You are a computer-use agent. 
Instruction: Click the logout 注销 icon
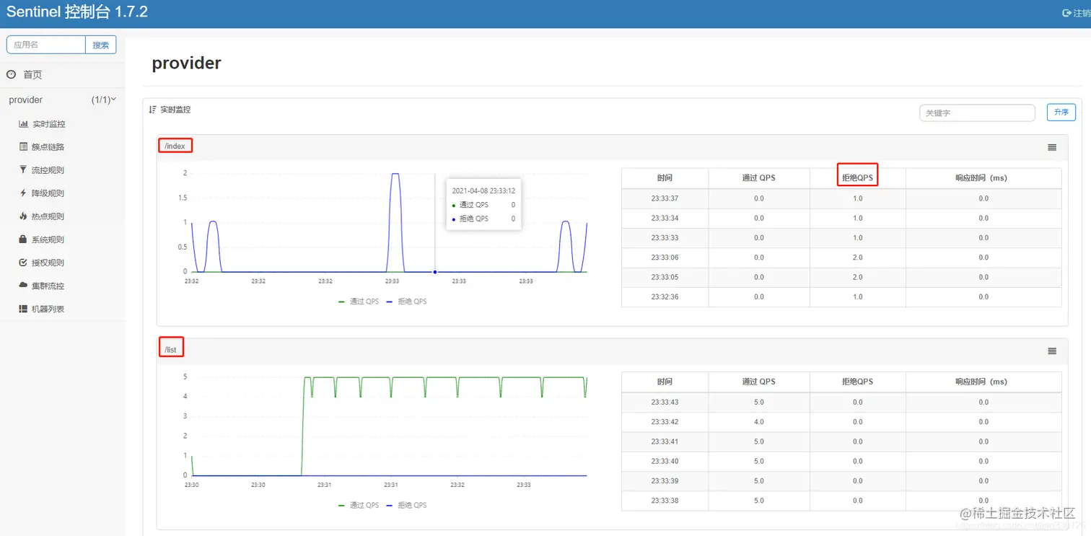click(x=1066, y=13)
